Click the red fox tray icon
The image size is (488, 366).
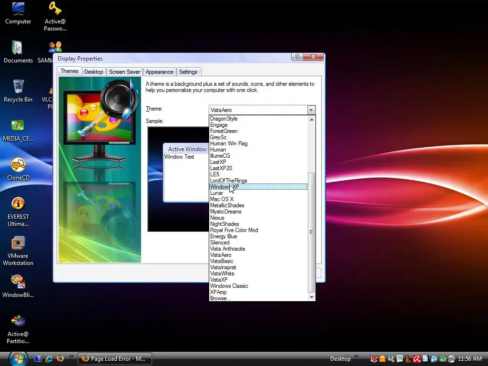pos(374,359)
